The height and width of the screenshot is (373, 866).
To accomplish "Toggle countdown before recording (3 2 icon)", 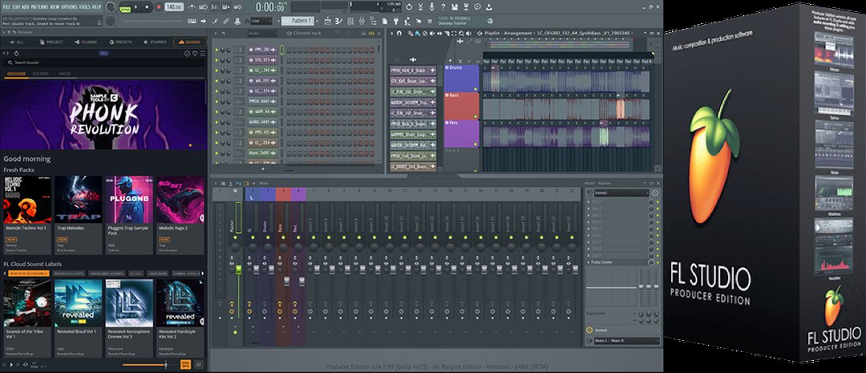I will pos(214,7).
